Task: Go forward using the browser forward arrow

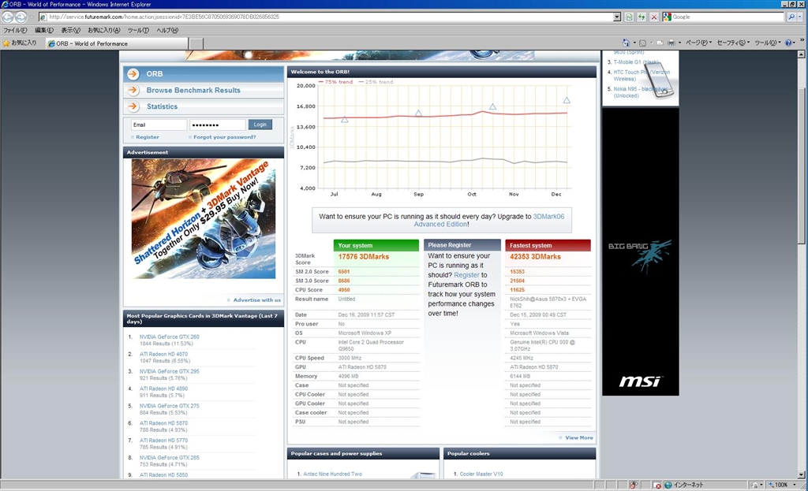Action: [x=21, y=17]
